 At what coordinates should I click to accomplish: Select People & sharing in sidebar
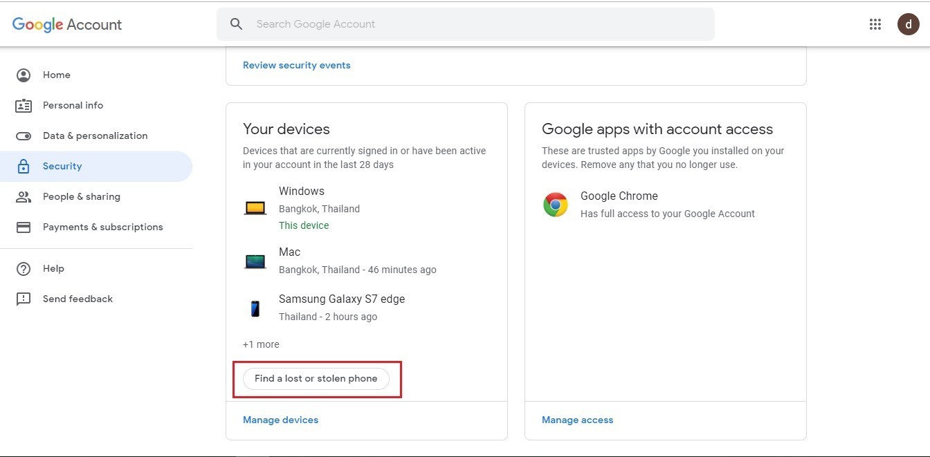[x=81, y=196]
